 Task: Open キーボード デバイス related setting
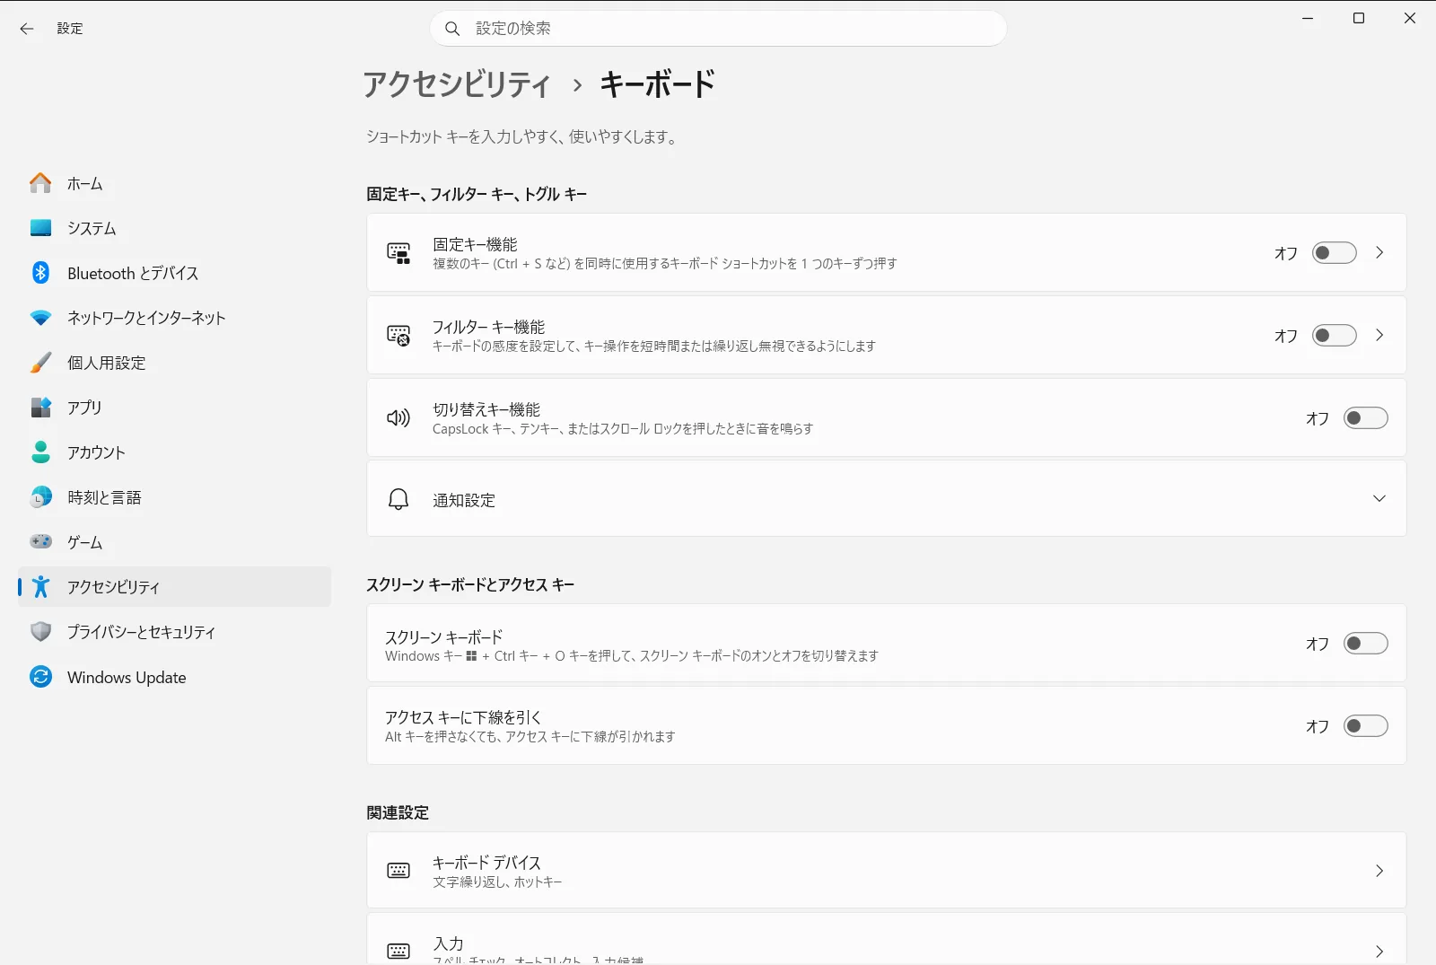(x=886, y=871)
